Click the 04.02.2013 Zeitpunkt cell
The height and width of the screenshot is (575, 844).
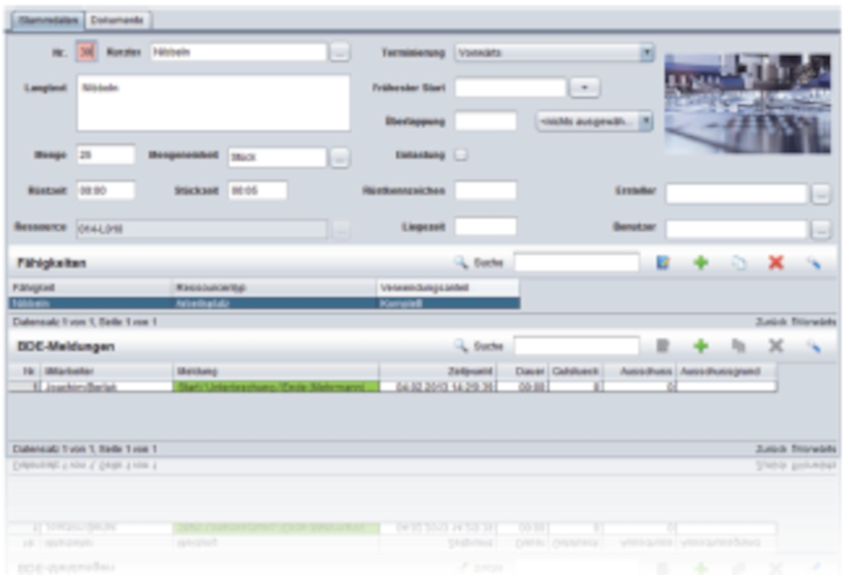click(x=438, y=387)
